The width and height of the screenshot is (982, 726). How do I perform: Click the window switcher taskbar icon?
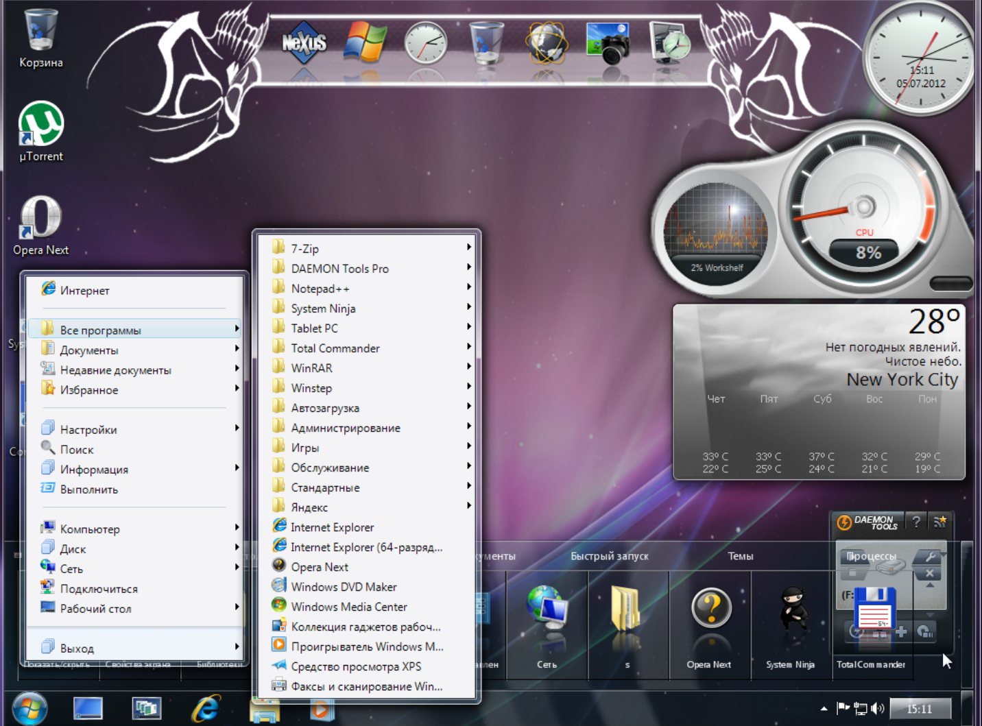click(146, 708)
